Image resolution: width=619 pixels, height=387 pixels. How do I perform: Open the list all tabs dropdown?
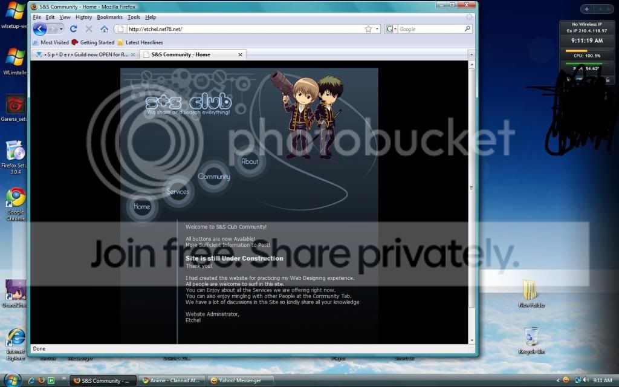(x=471, y=54)
